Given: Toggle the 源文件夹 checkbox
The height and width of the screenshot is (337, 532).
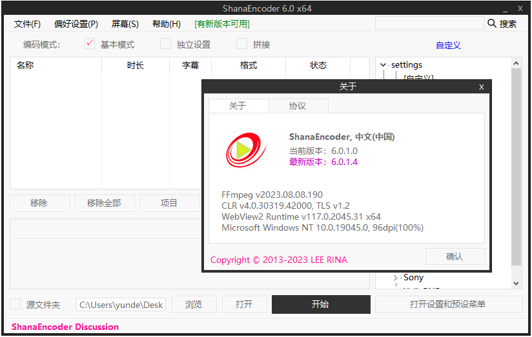Looking at the screenshot, I should 15,304.
